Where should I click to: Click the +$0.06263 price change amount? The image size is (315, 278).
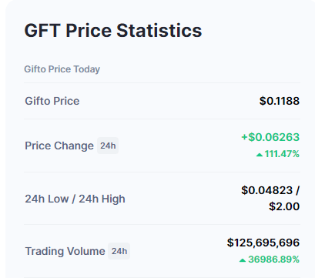(270, 137)
